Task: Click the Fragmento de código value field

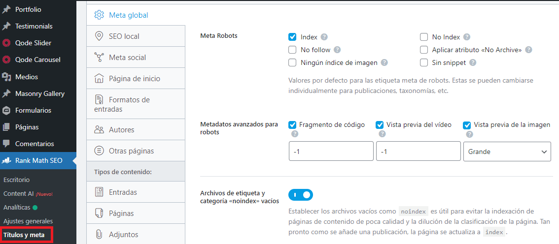Action: click(x=331, y=152)
